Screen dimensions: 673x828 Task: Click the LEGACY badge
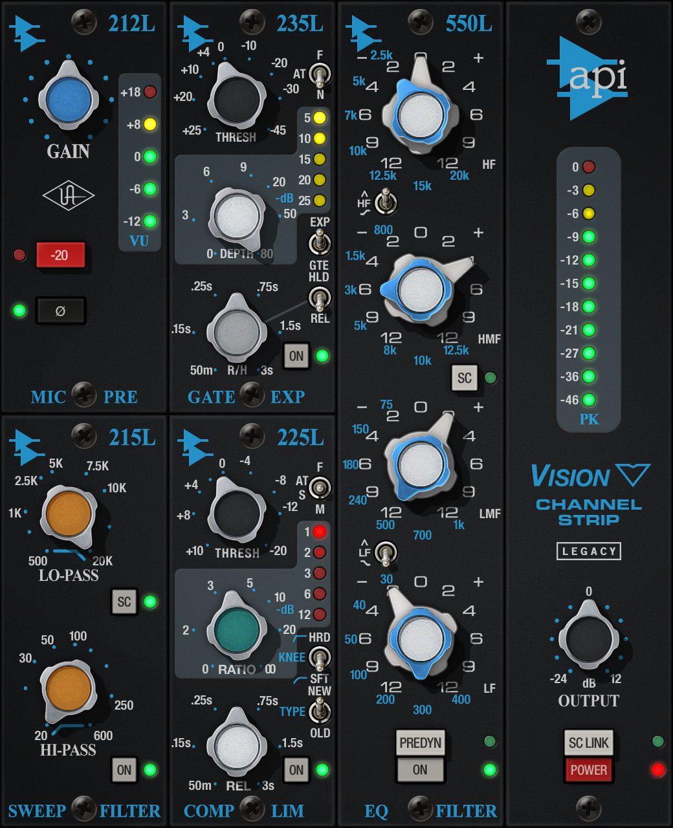[x=589, y=551]
